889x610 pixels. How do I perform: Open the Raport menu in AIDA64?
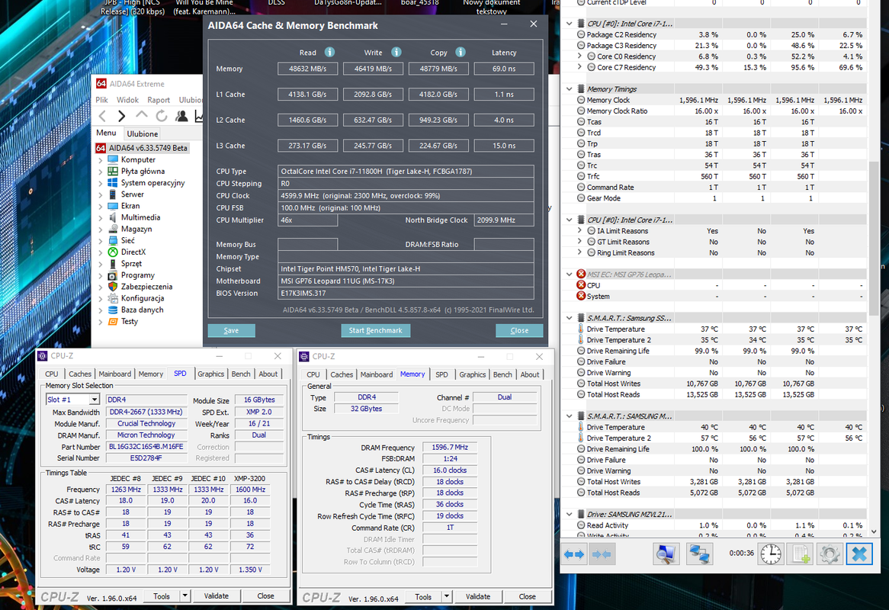coord(159,100)
